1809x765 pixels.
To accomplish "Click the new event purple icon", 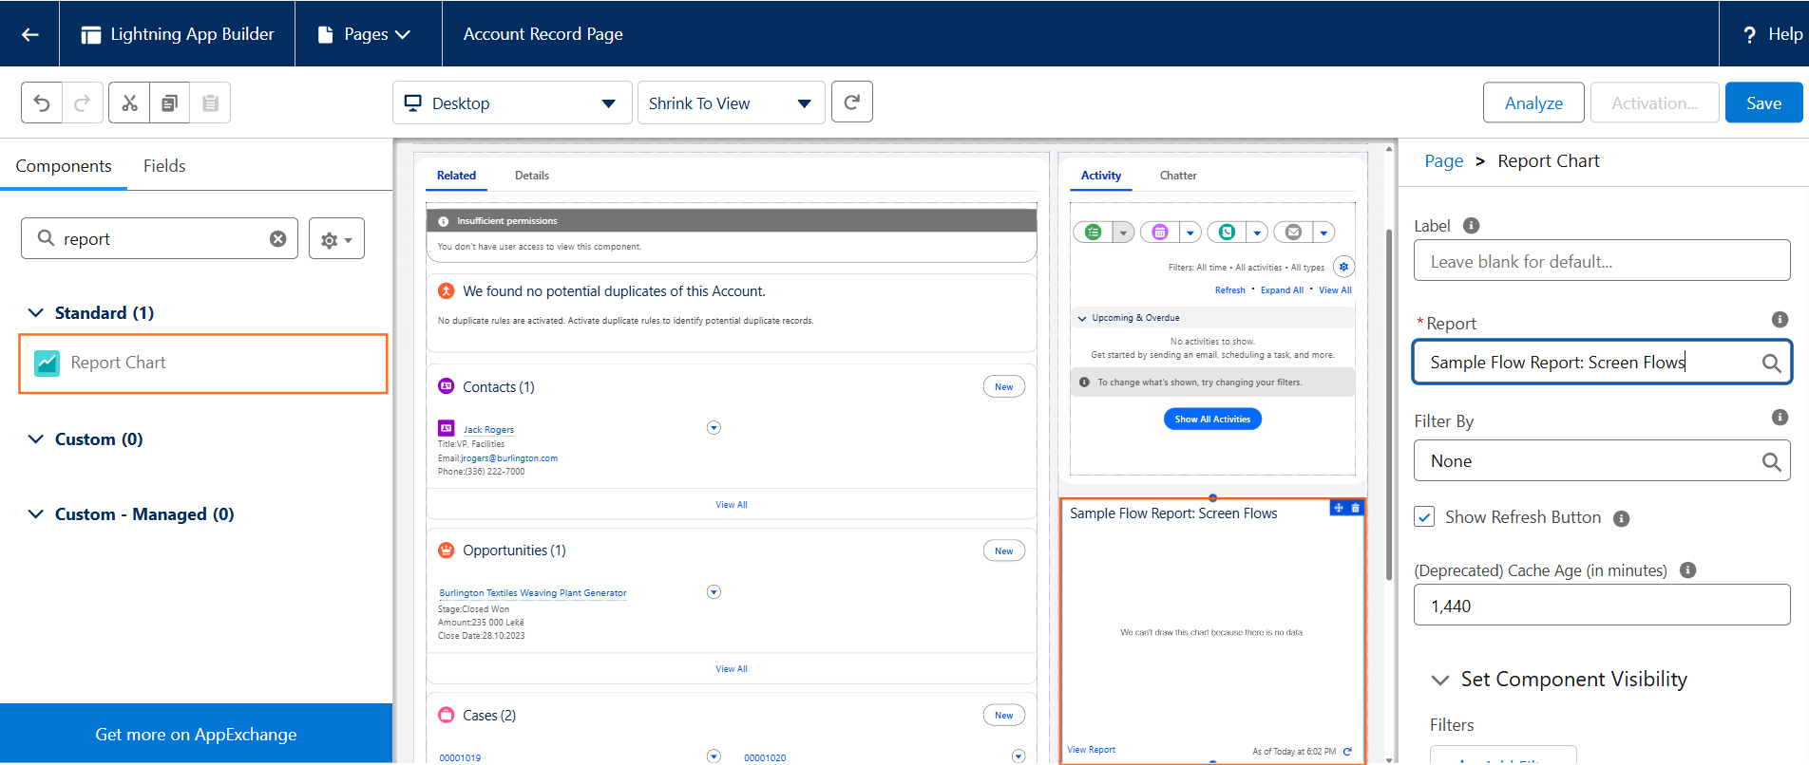I will tap(1160, 232).
